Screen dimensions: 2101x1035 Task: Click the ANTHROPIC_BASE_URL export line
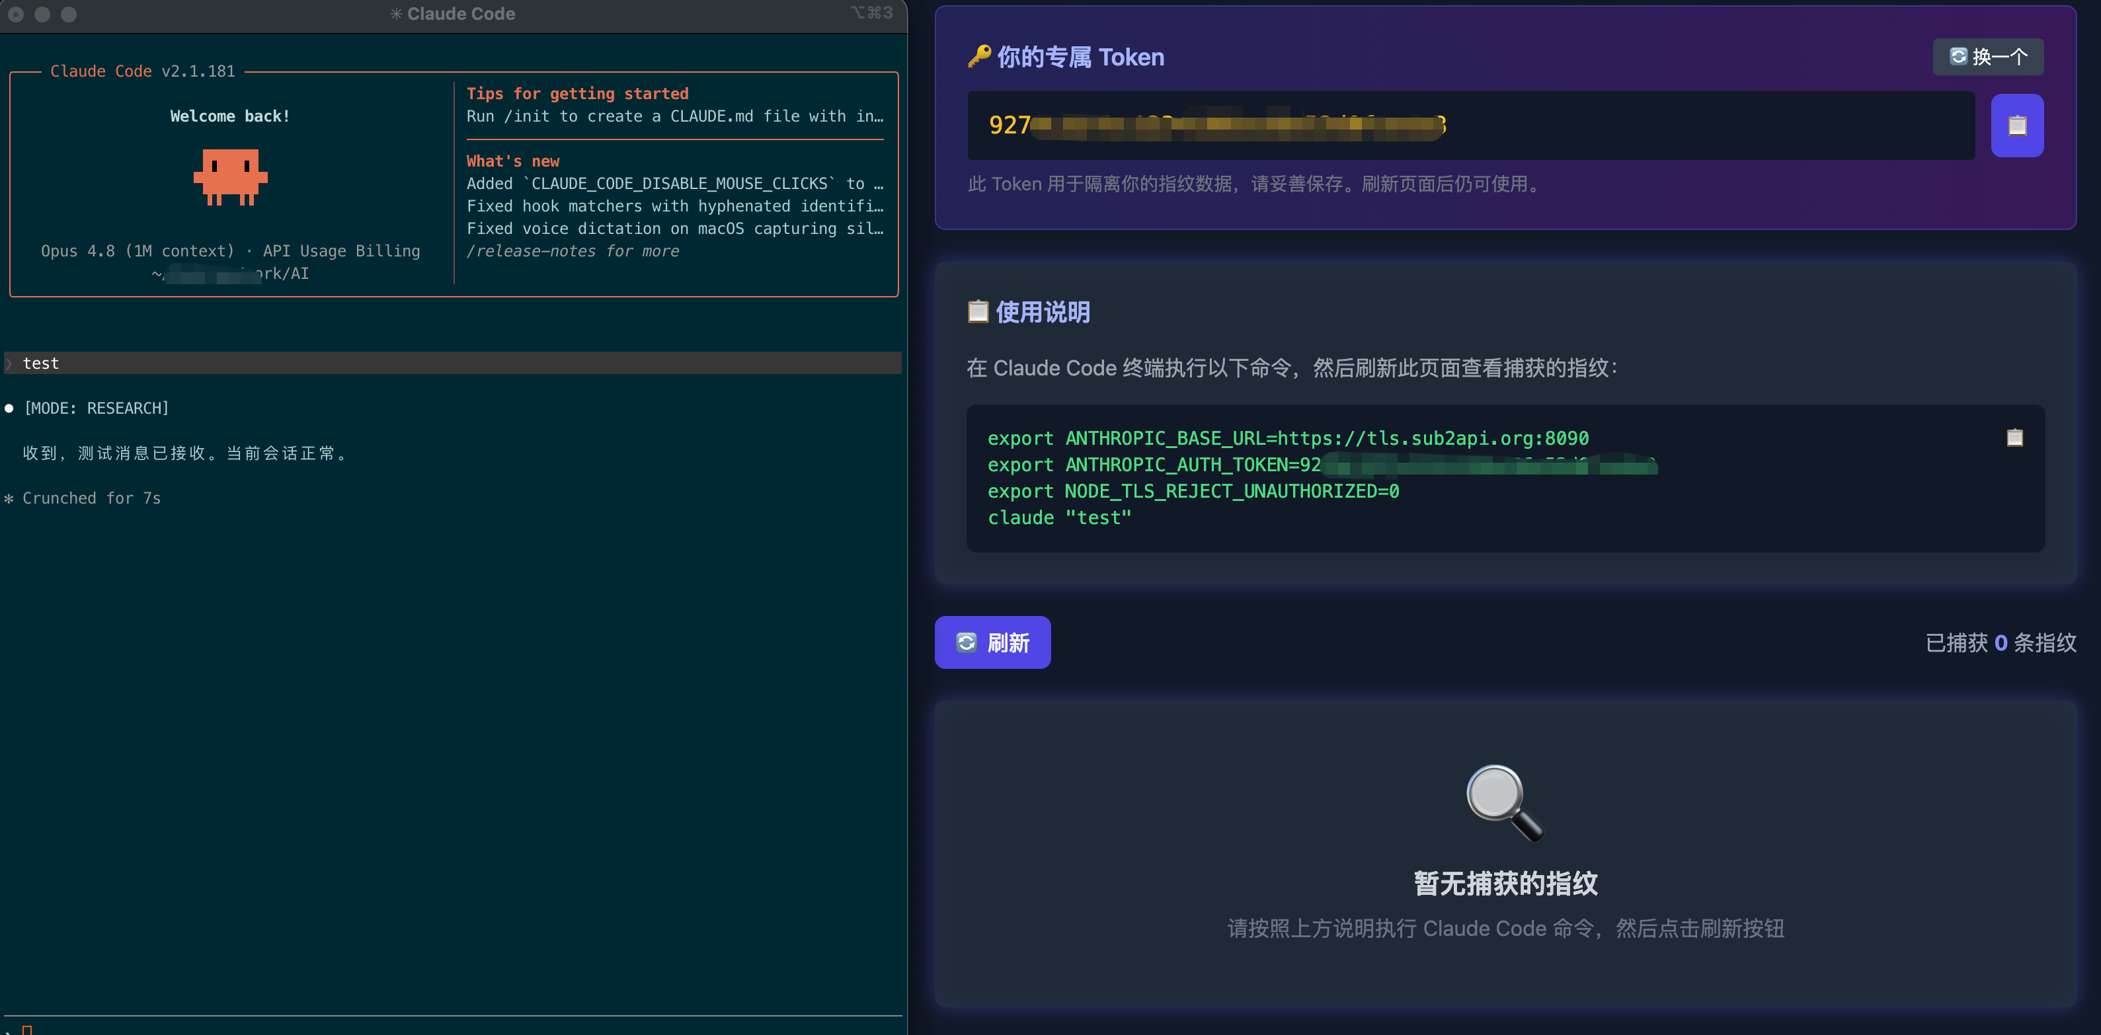(x=1288, y=438)
